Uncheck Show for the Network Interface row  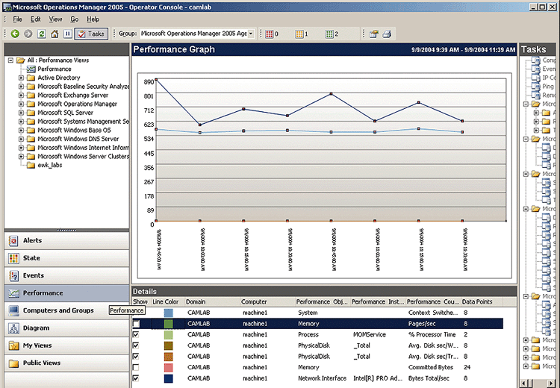coord(136,378)
